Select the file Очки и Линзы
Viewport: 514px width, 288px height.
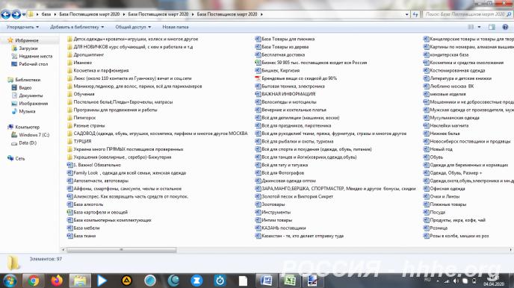point(445,196)
